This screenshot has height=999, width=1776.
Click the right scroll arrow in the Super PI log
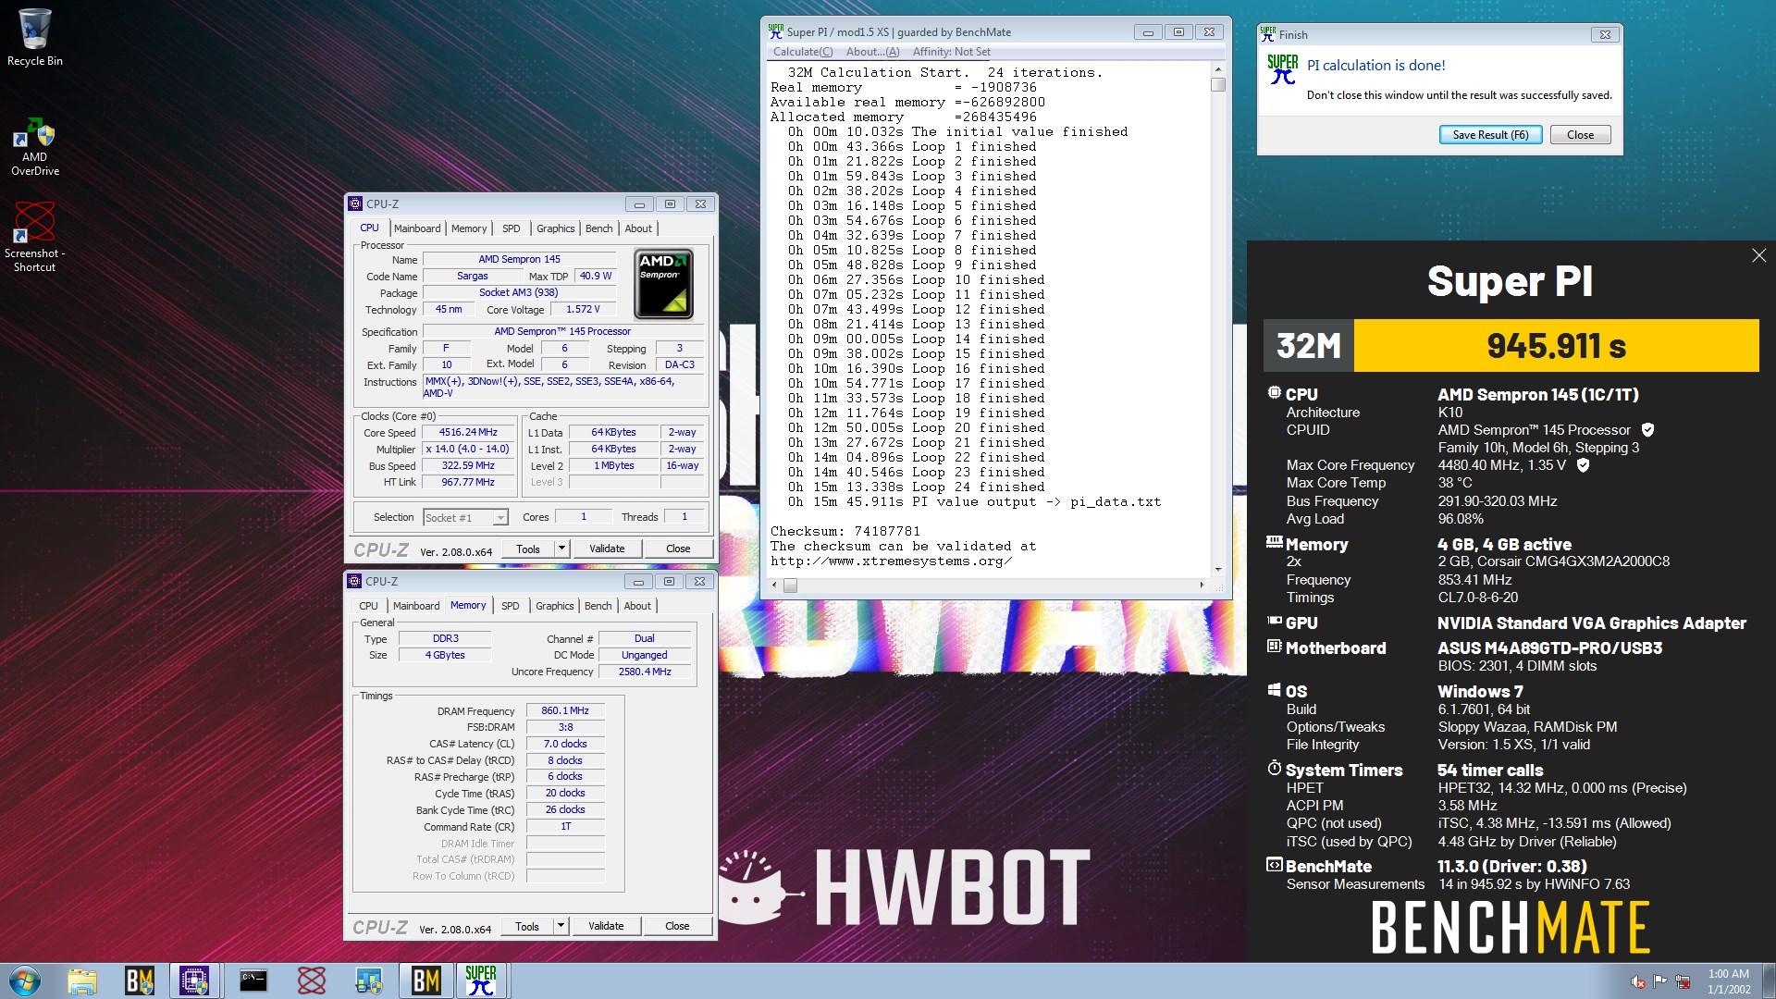click(x=1202, y=585)
